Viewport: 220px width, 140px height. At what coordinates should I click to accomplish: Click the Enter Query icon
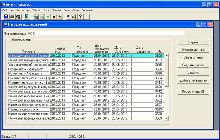[36, 17]
